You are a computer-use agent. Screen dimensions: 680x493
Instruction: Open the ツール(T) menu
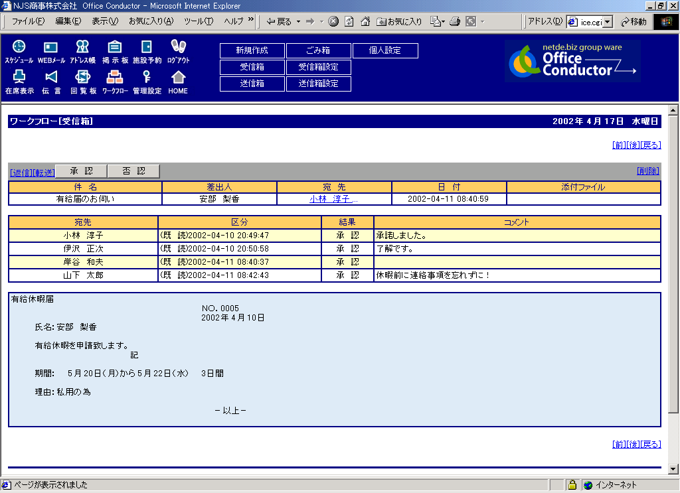(x=199, y=21)
